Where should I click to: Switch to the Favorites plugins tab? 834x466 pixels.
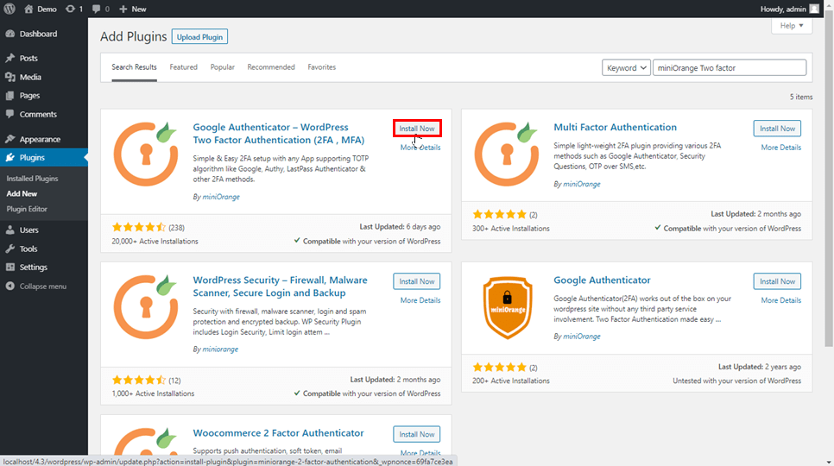click(x=322, y=67)
